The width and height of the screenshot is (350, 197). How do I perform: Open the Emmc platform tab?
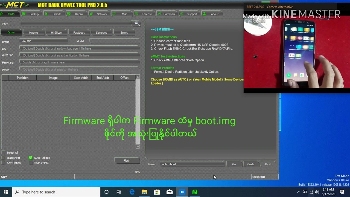coord(124,33)
